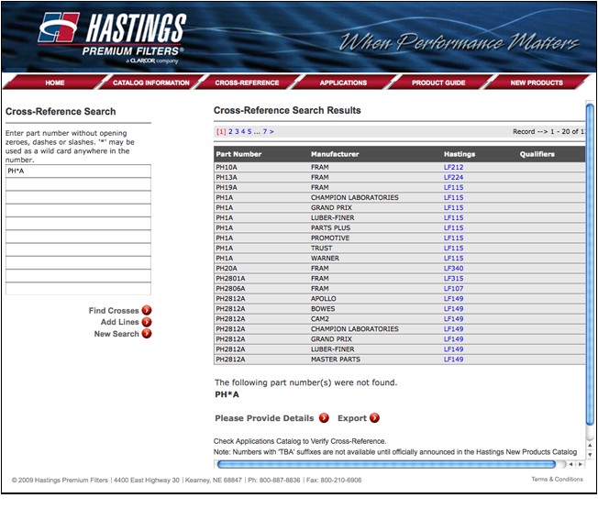This screenshot has width=598, height=509.
Task: Select PH2806A part number cell
Action: (x=230, y=289)
